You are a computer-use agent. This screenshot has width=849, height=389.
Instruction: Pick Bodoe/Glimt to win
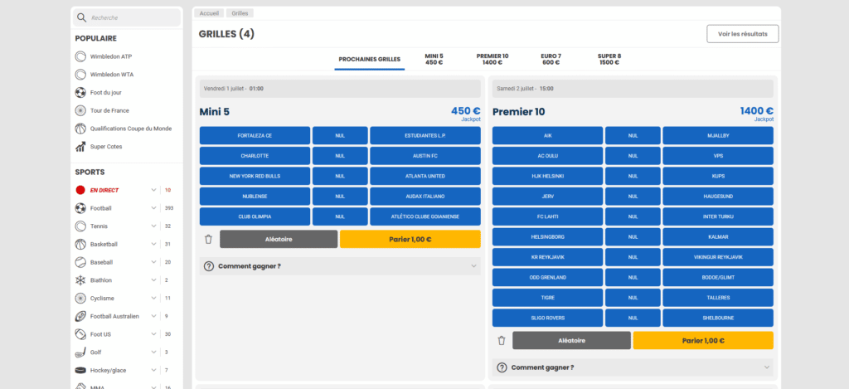click(718, 277)
